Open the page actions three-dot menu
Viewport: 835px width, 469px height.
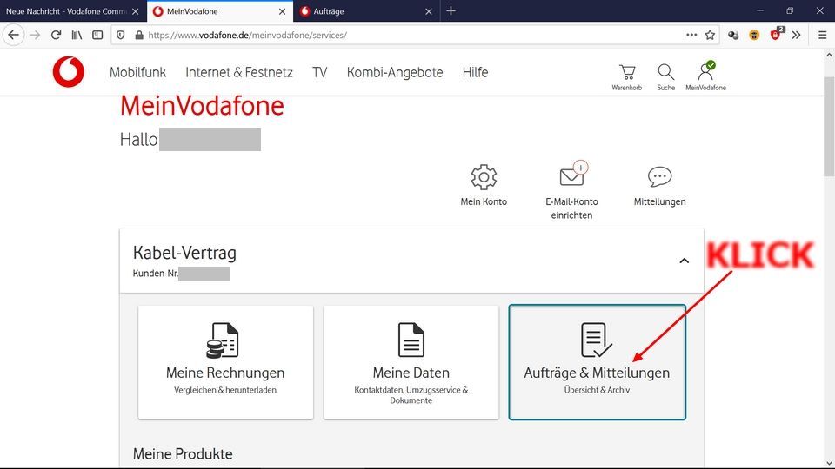point(691,35)
